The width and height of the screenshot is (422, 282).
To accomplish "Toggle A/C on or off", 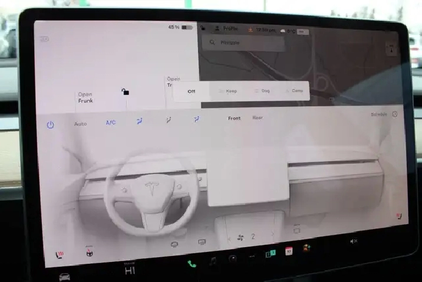I will click(x=111, y=123).
